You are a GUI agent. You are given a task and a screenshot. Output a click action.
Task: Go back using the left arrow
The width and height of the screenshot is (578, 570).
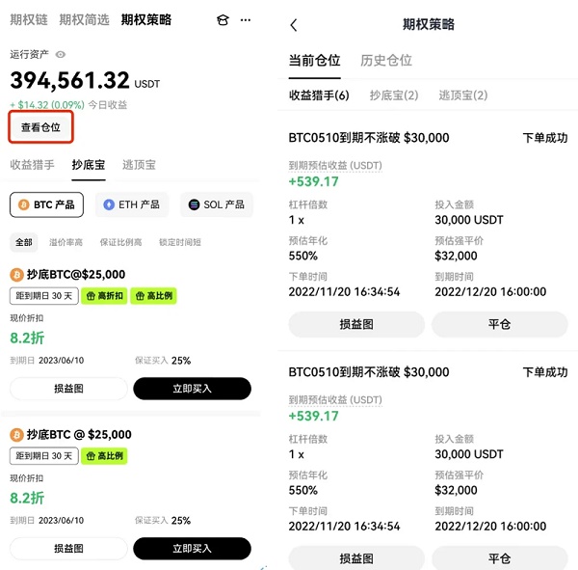[294, 25]
